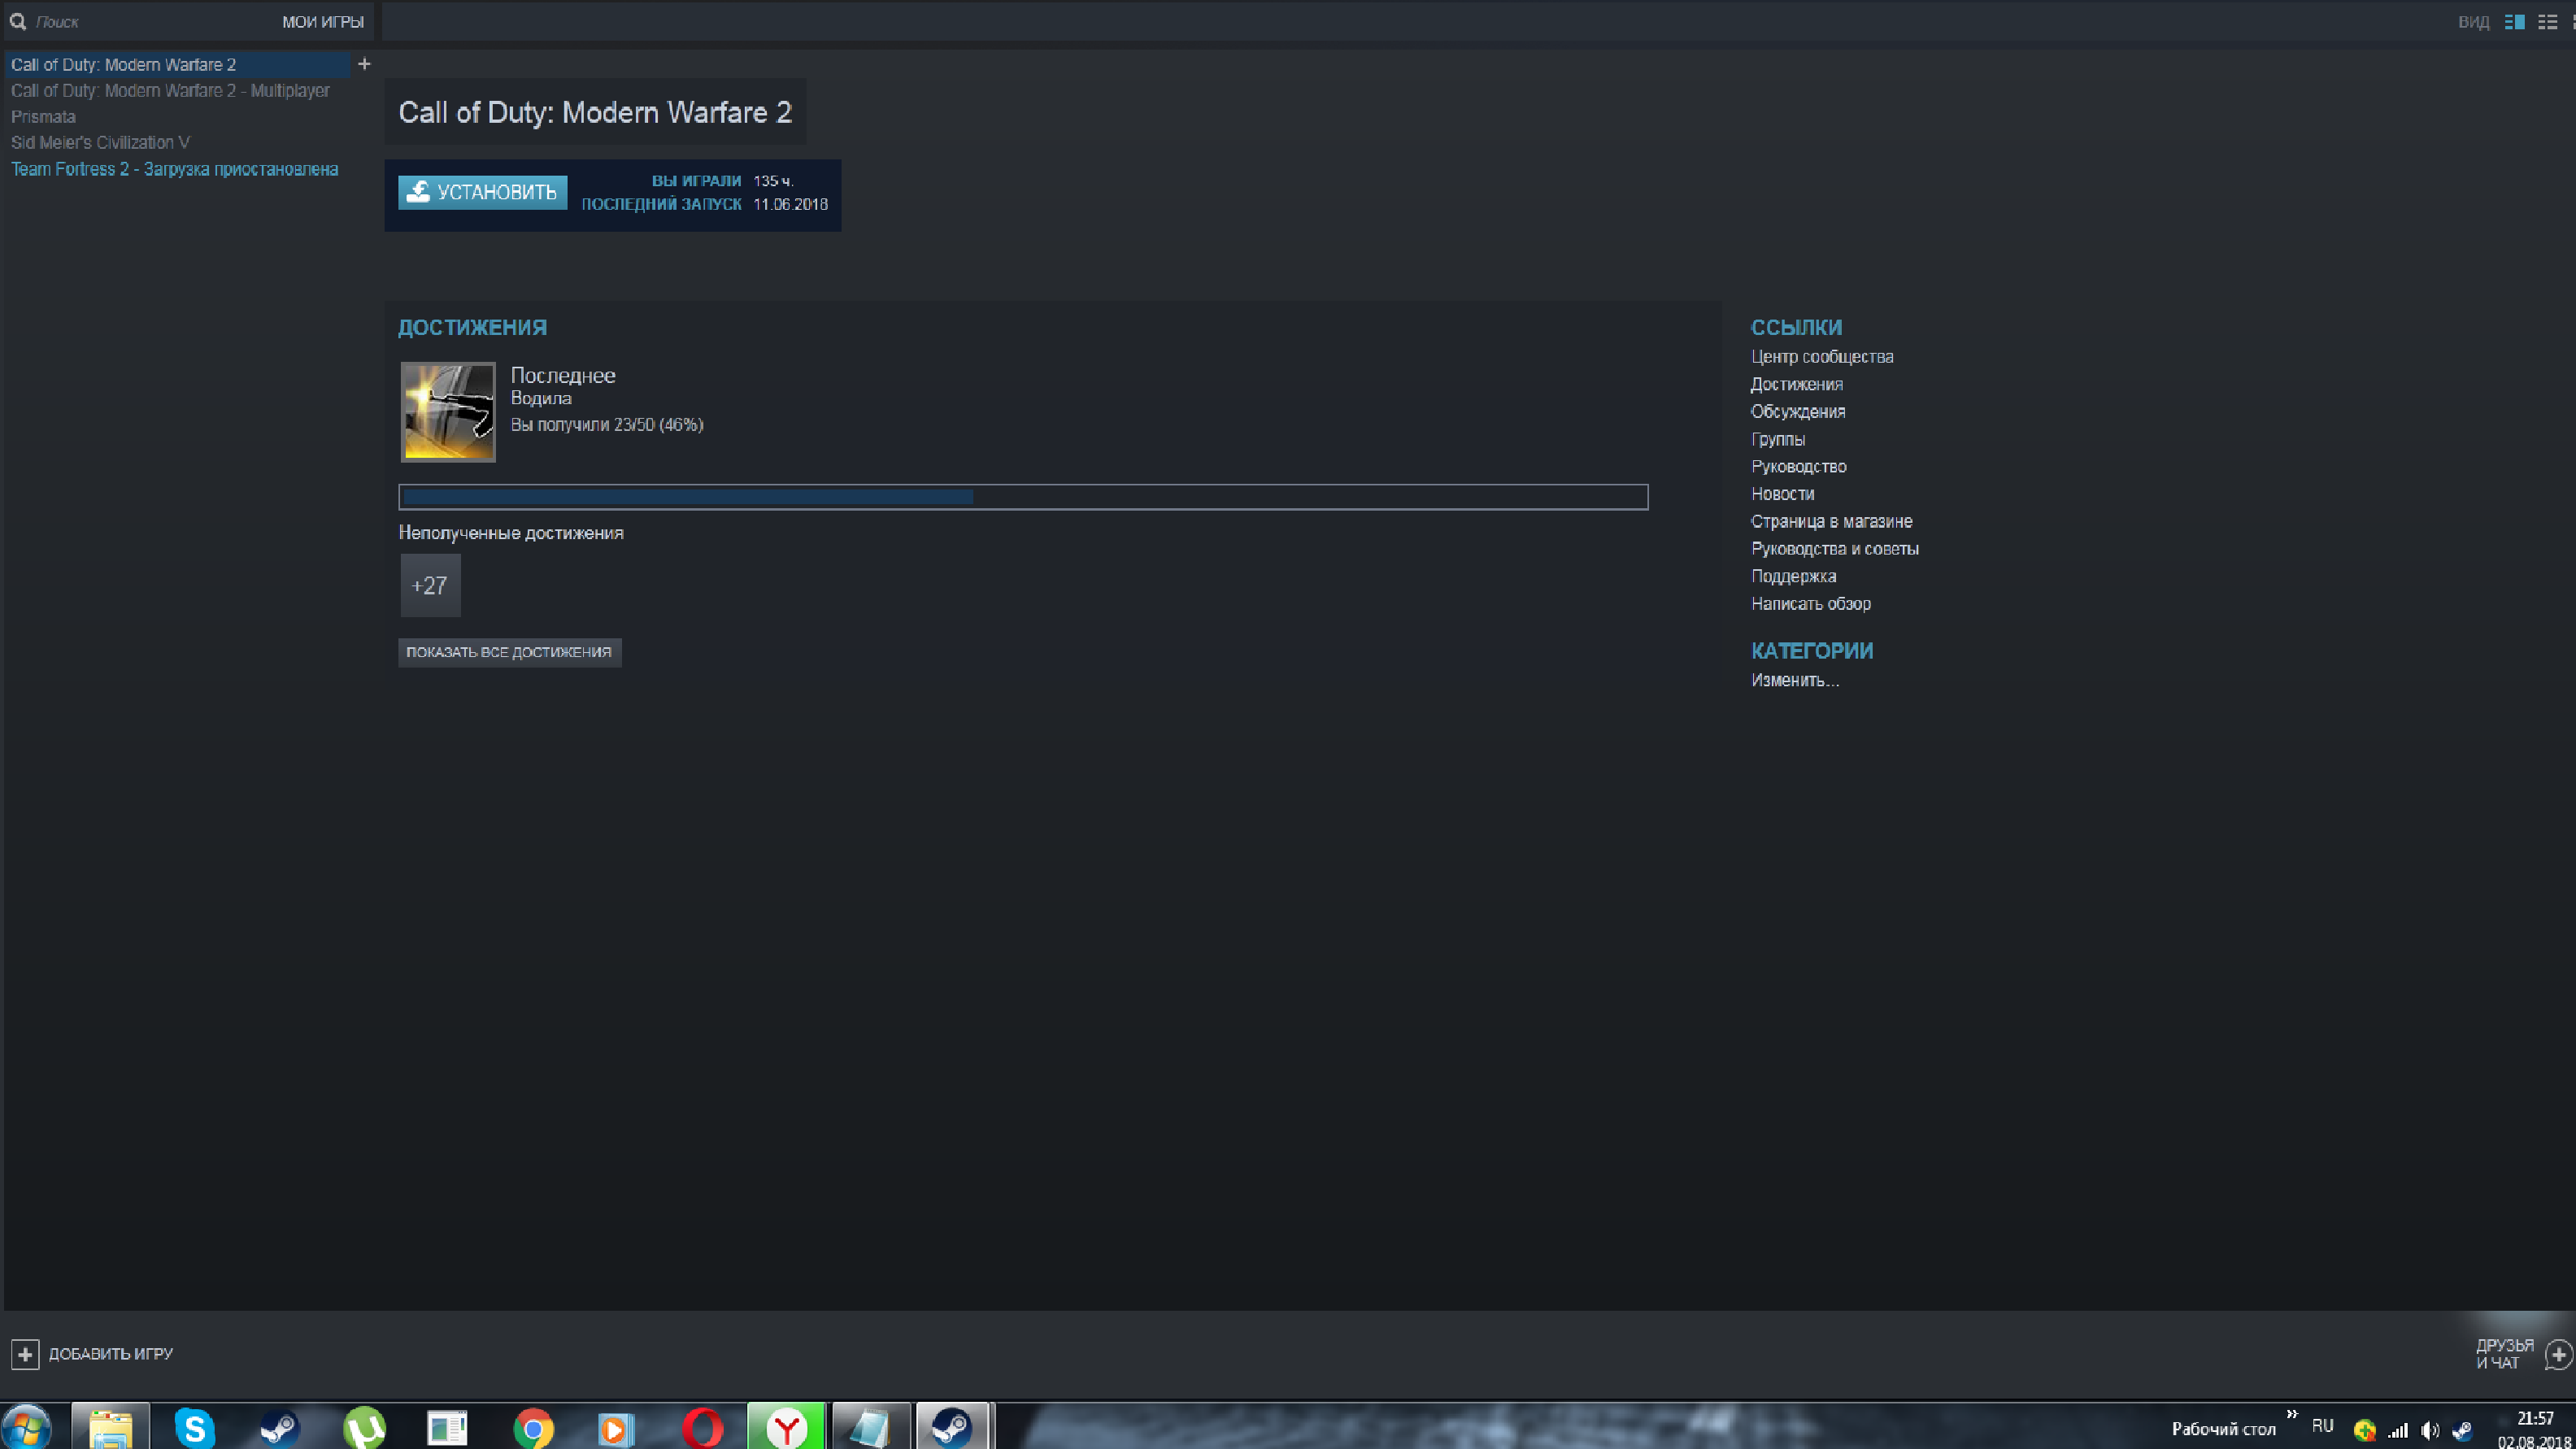Open the volume control in tray

click(x=2430, y=1430)
